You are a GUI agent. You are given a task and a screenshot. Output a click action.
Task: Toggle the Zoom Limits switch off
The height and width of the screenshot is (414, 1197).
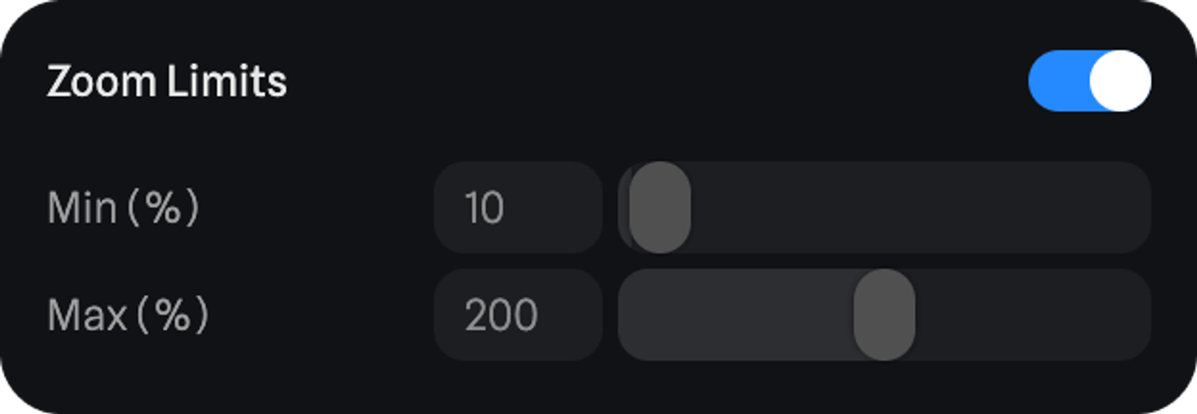tap(1089, 81)
